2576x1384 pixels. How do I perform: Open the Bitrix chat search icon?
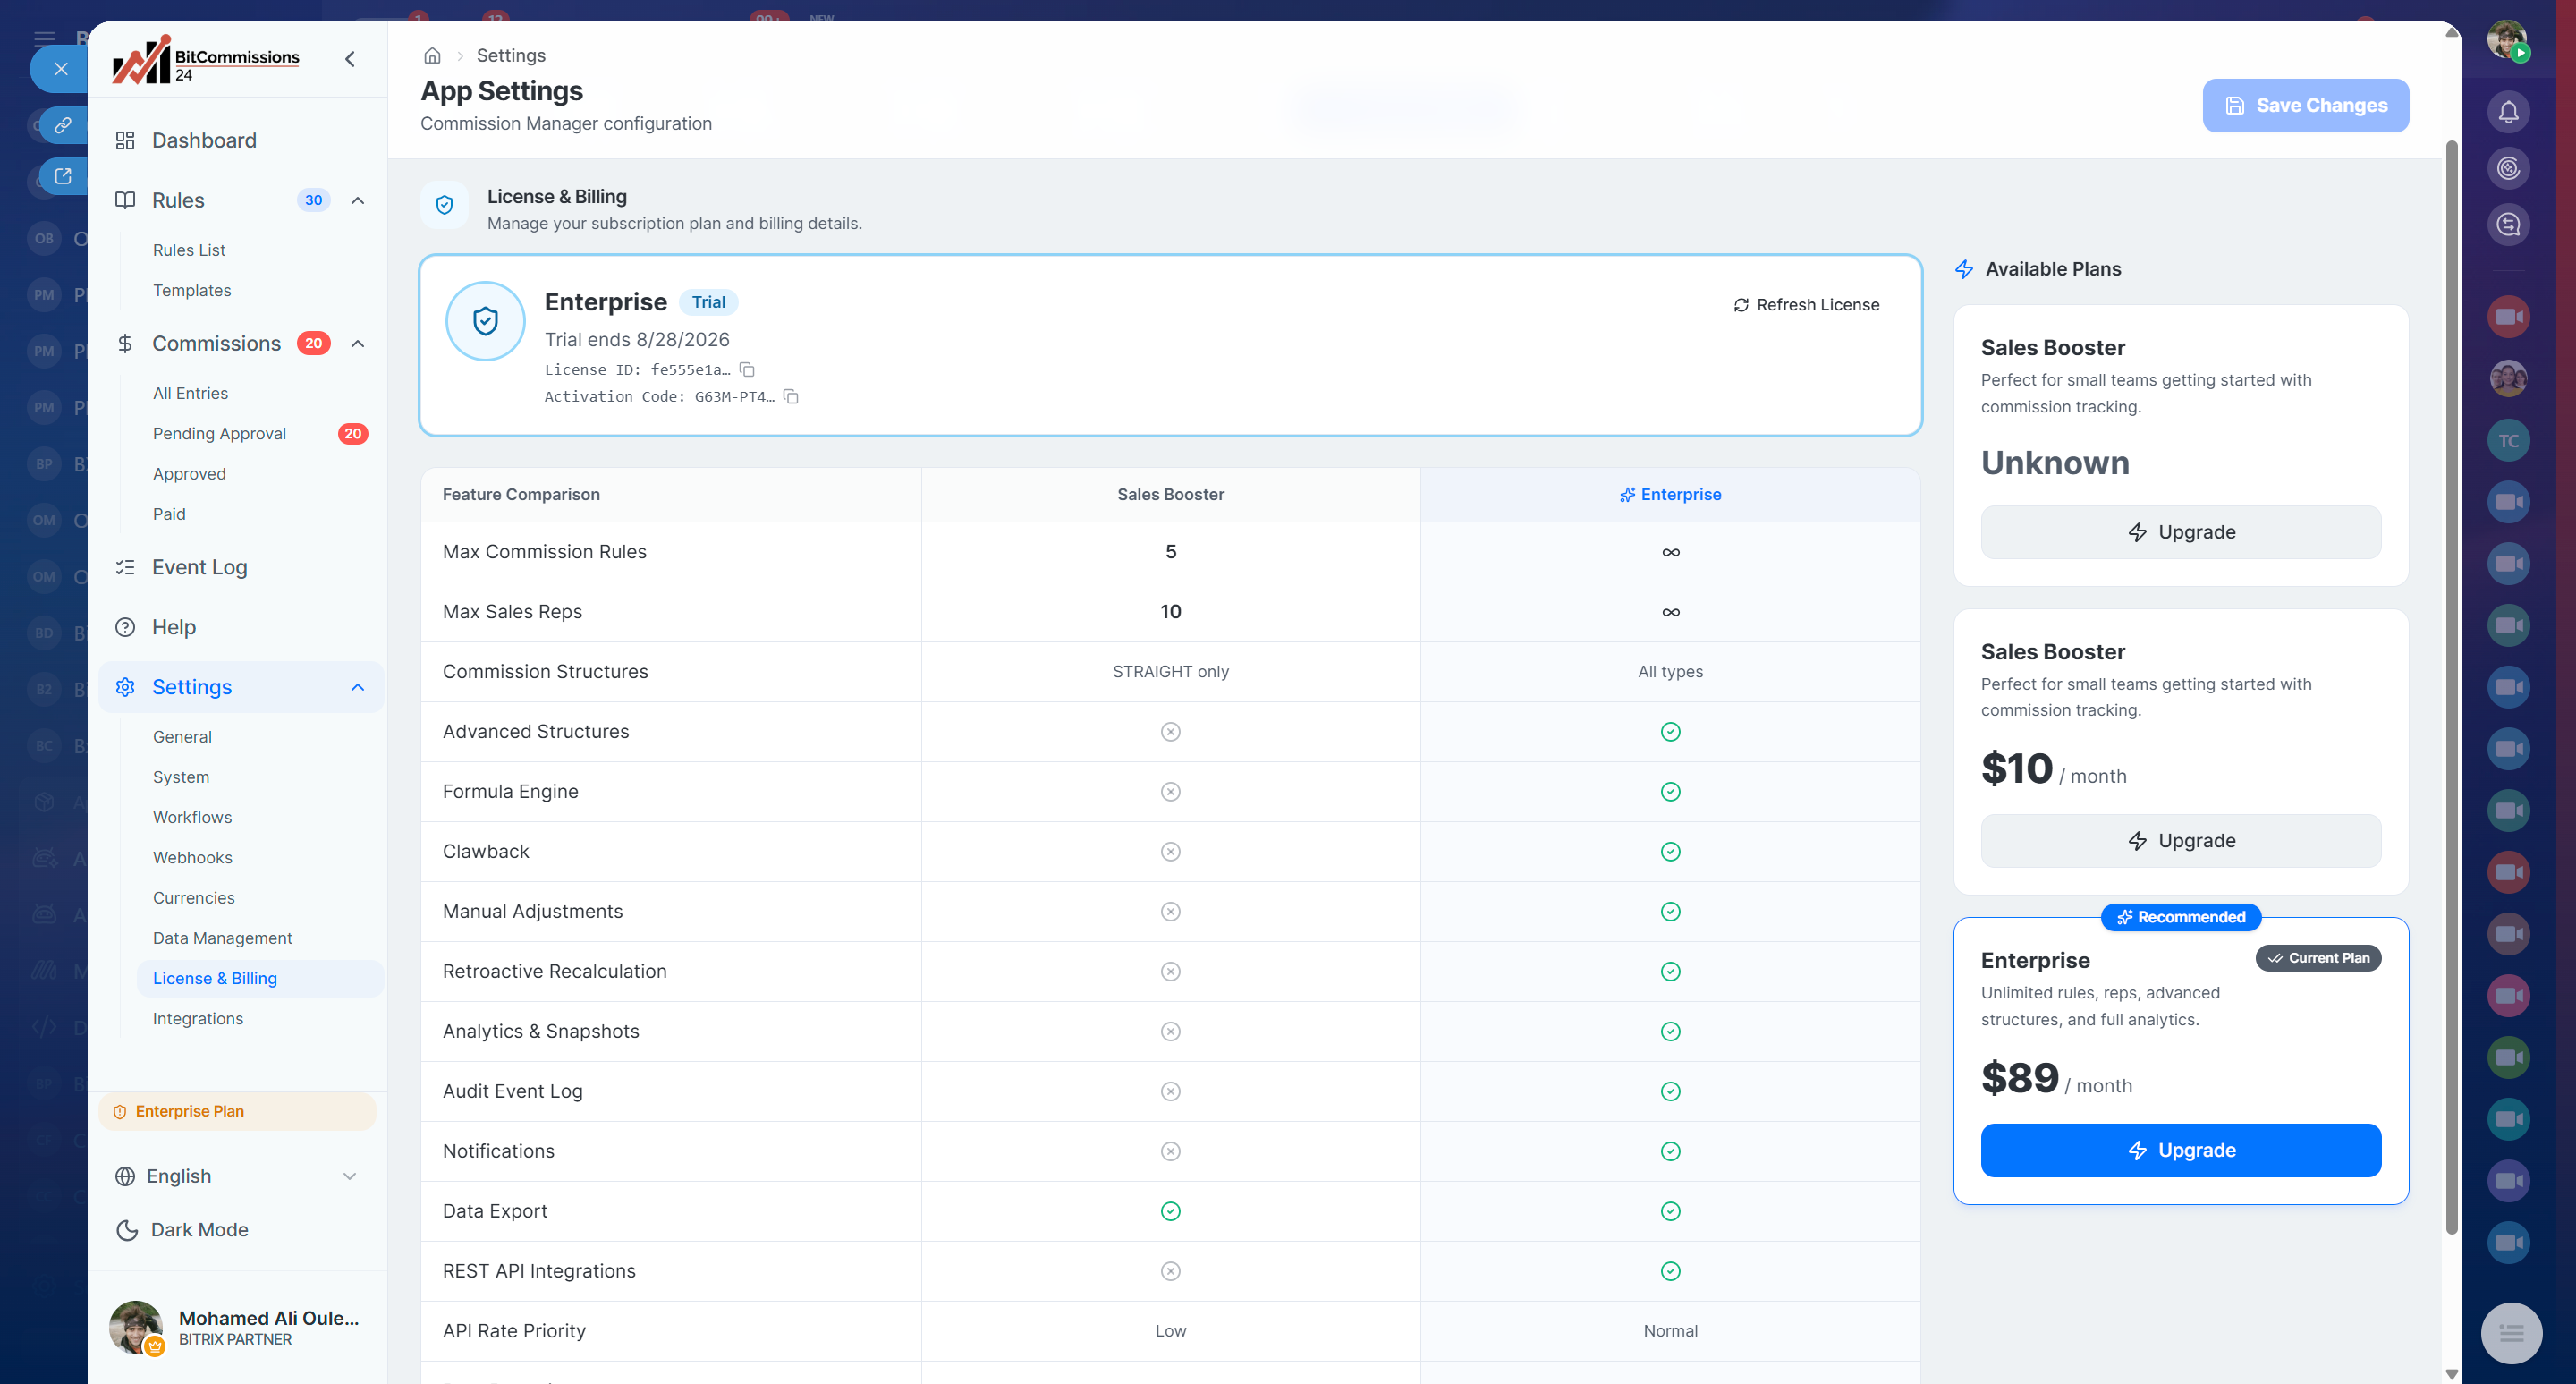[2509, 224]
